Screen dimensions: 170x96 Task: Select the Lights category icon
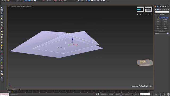coord(160,10)
